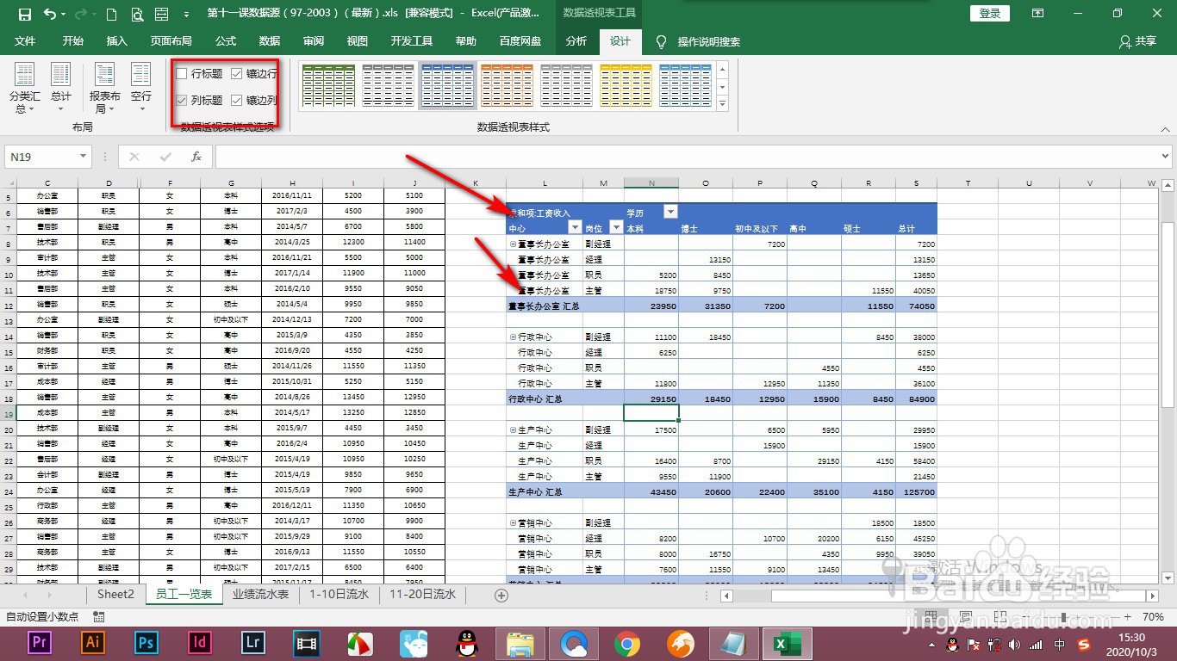The image size is (1177, 661).
Task: Open the 中心 row filter dropdown
Action: [x=576, y=228]
